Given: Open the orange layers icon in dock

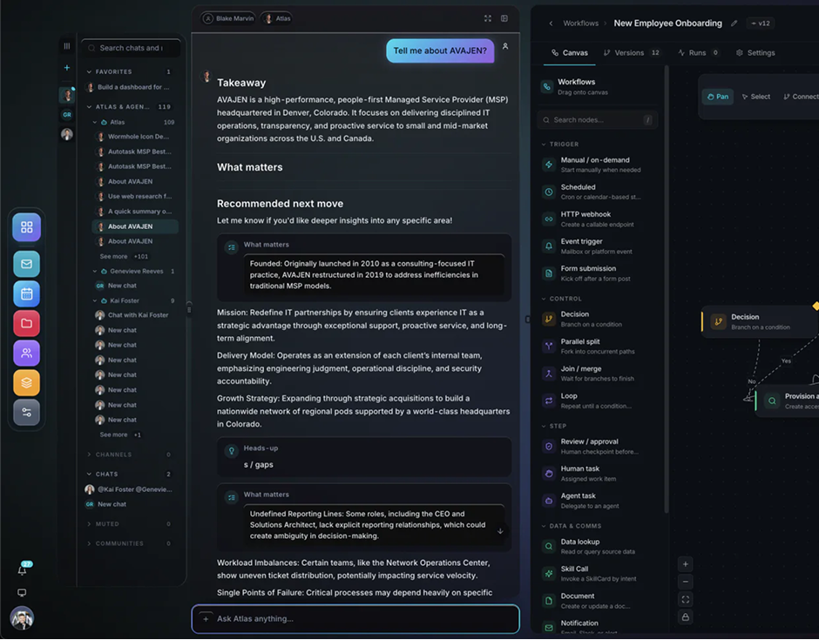Looking at the screenshot, I should tap(27, 382).
